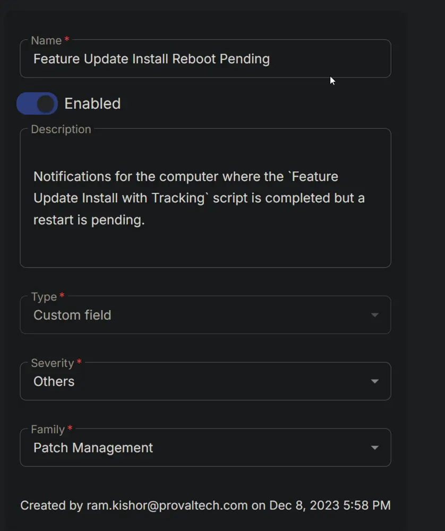
Task: Click the 'Description' field label
Action: pos(61,130)
